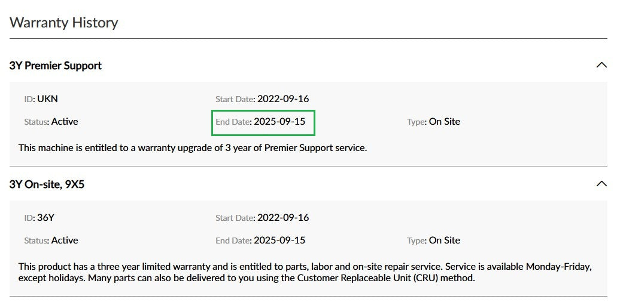Screen dimensions: 617x302
Task: Click the UKN warranty ID value
Action: [x=47, y=99]
